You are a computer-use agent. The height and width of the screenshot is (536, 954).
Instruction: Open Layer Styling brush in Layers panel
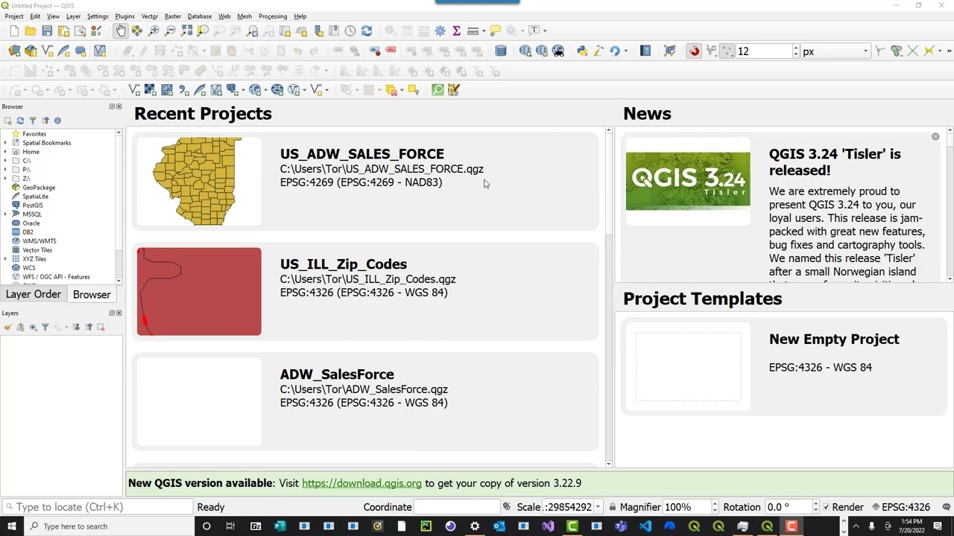coord(8,327)
